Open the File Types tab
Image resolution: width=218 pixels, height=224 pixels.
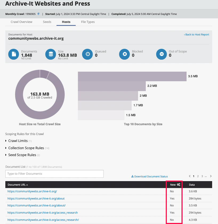pos(88,22)
